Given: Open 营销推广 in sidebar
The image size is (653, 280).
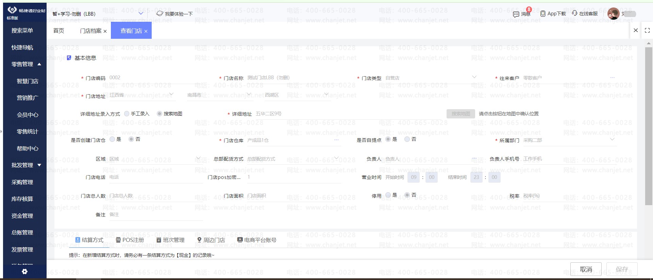Looking at the screenshot, I should click(x=28, y=98).
